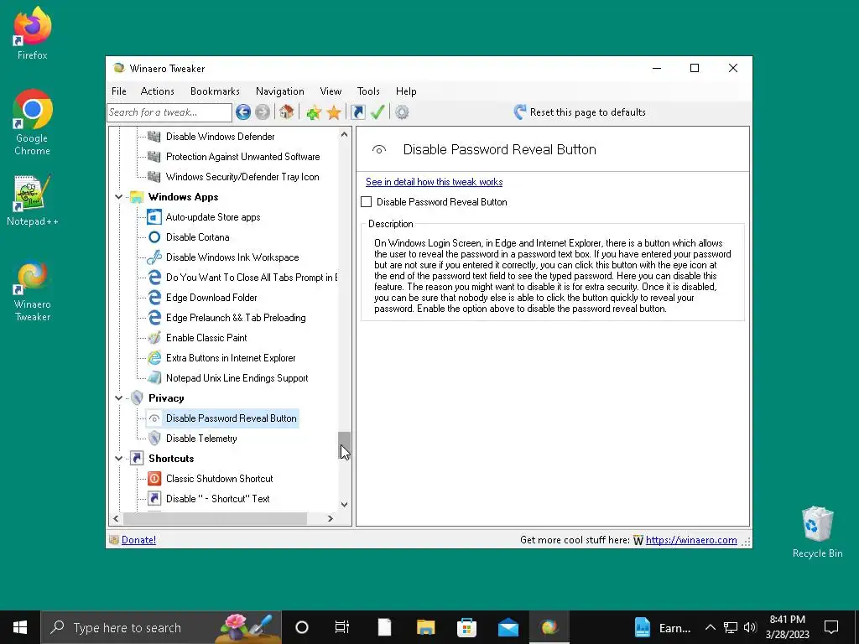Viewport: 859px width, 644px height.
Task: Open volume control in system tray
Action: coord(749,627)
